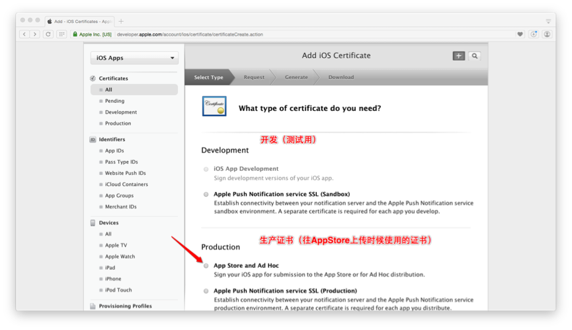The width and height of the screenshot is (572, 330).
Task: Reload the page with refresh icon
Action: pyautogui.click(x=48, y=34)
